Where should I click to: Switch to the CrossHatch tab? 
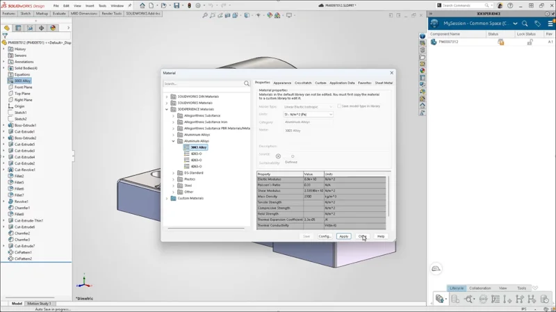[303, 83]
